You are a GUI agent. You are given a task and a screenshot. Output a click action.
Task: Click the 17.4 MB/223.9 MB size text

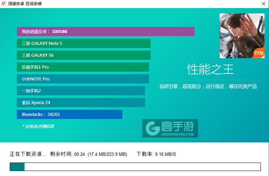[107, 154]
